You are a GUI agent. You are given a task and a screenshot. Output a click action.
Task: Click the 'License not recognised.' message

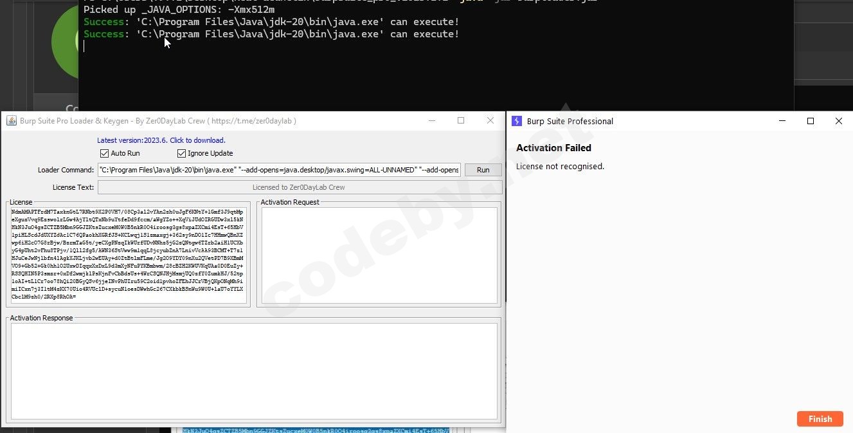(x=560, y=167)
